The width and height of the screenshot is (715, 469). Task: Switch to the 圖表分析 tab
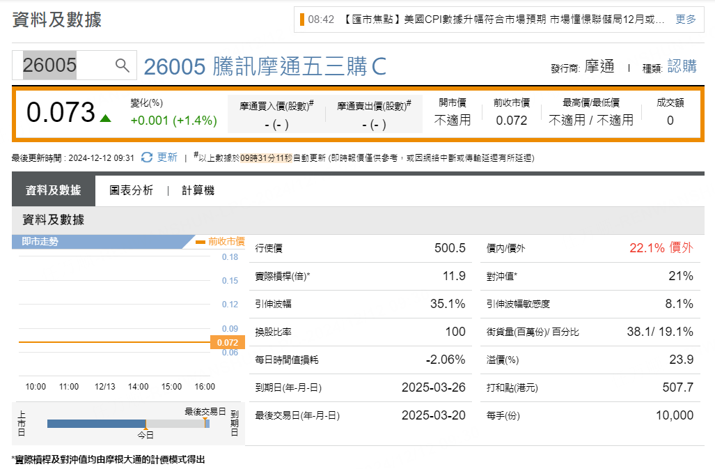point(131,190)
